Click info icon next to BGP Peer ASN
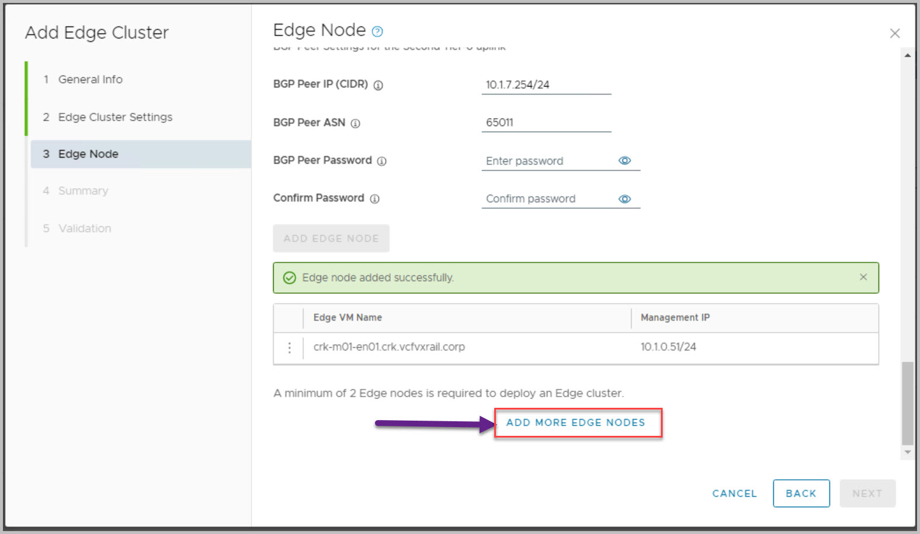Image resolution: width=920 pixels, height=534 pixels. 356,123
